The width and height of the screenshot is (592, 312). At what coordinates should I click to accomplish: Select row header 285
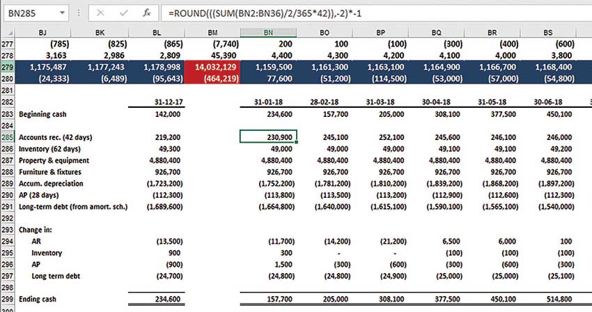pyautogui.click(x=8, y=137)
